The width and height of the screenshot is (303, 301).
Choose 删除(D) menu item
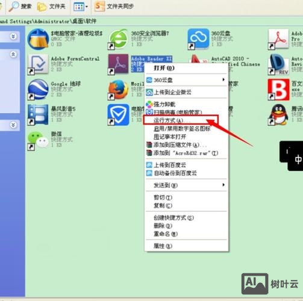click(x=186, y=226)
